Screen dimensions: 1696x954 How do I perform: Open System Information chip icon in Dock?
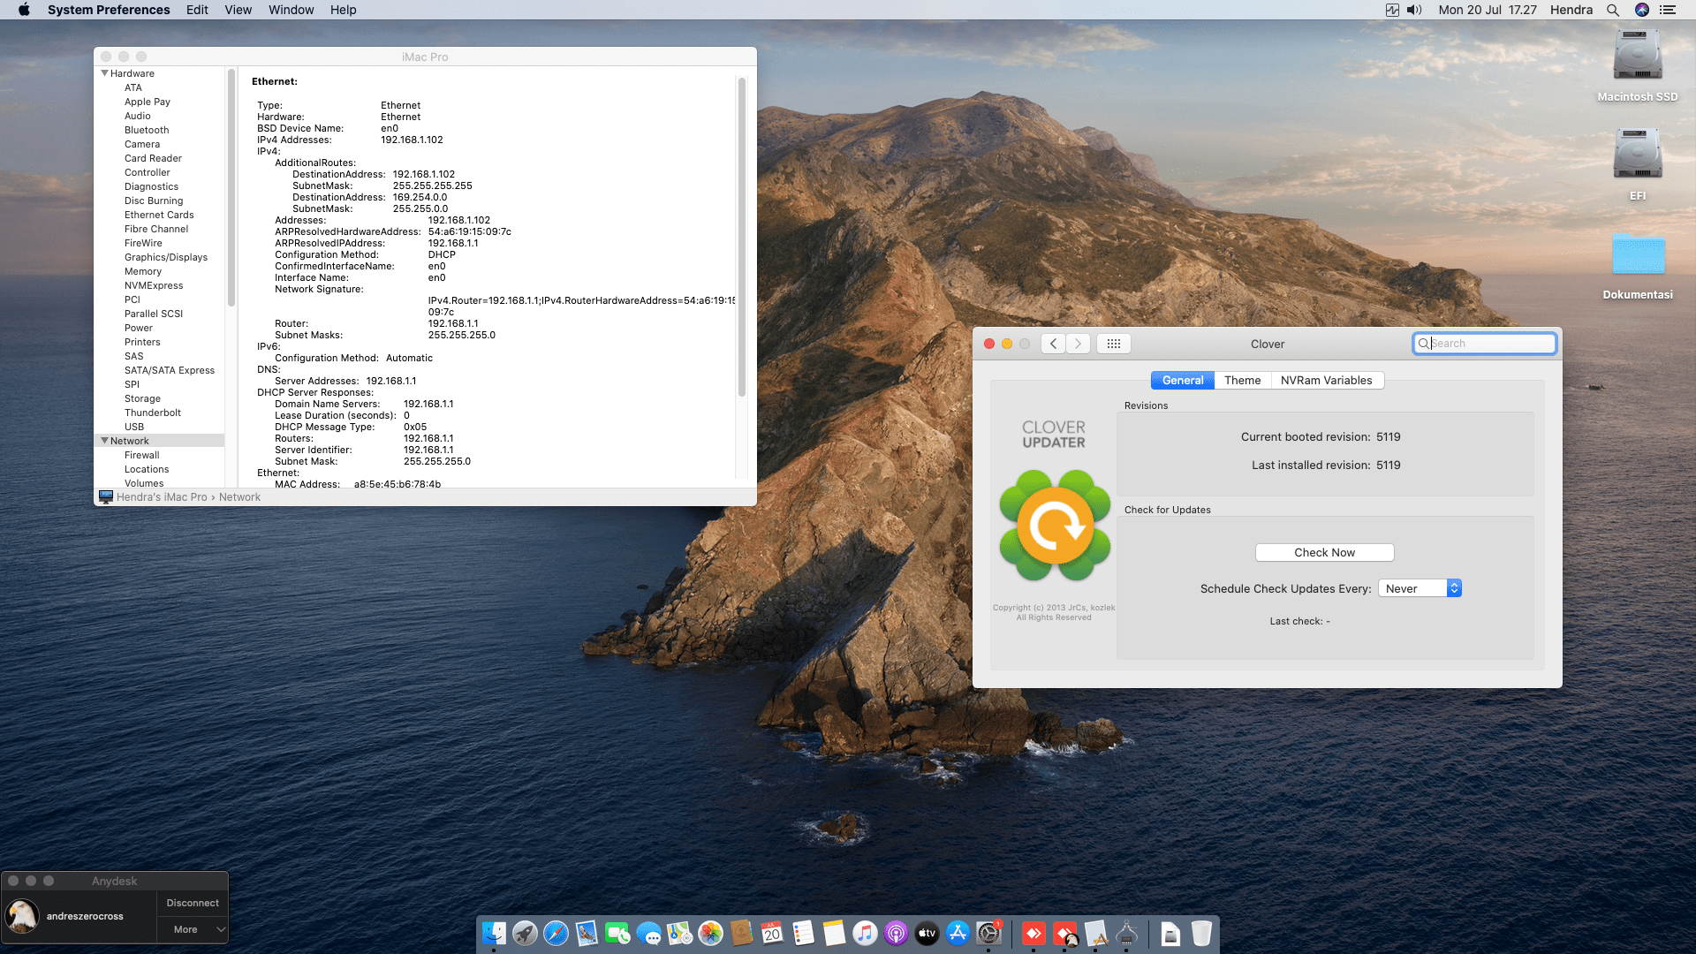(1126, 933)
